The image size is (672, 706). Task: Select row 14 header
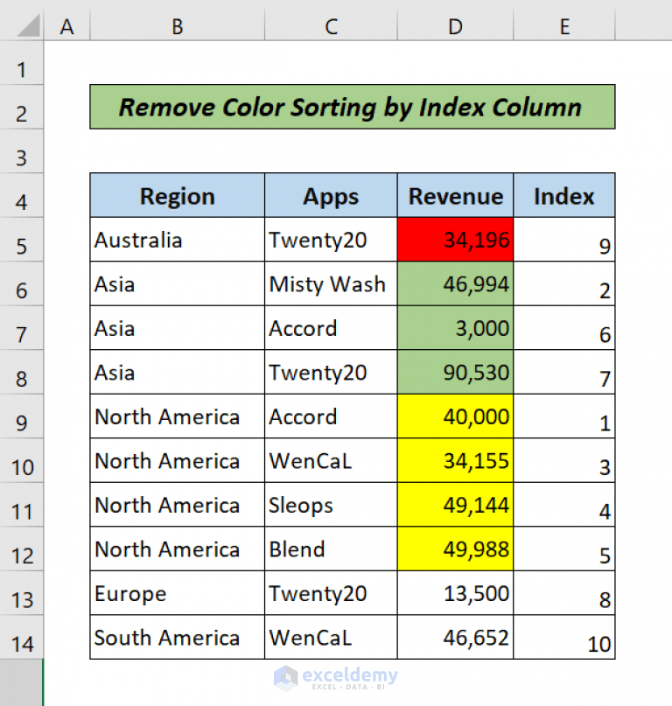click(x=22, y=638)
